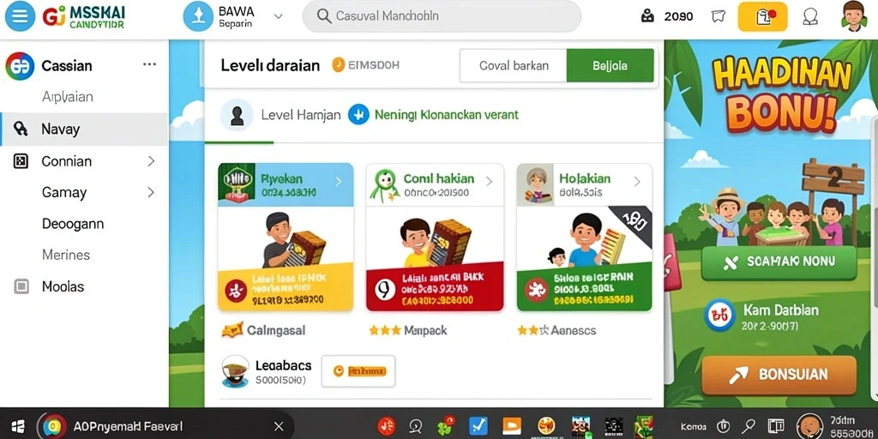
Task: Select the green Beljola toggle option
Action: pos(610,65)
